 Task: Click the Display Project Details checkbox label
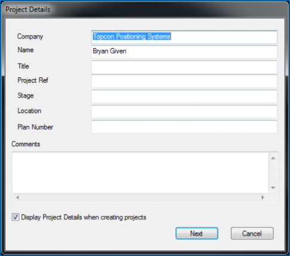pos(84,217)
